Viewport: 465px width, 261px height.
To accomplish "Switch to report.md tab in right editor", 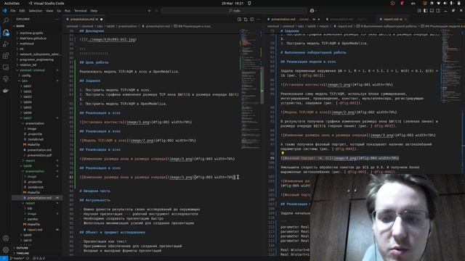I will point(392,20).
